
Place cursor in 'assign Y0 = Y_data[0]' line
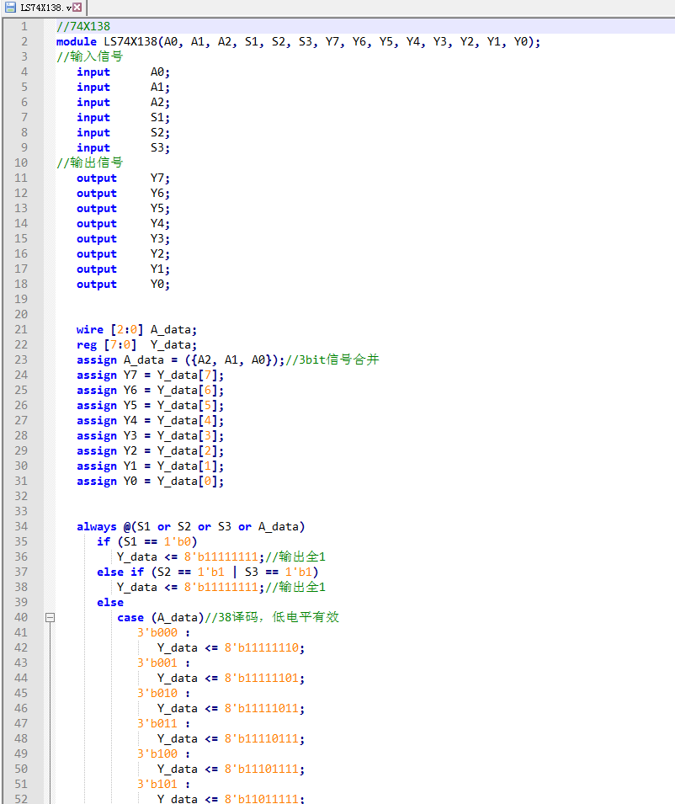tap(150, 481)
